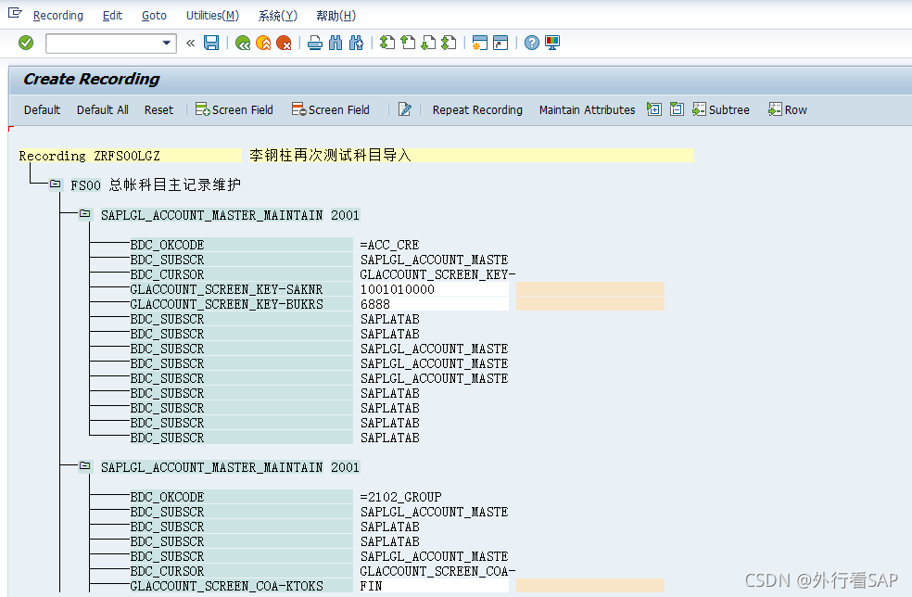This screenshot has width=912, height=597.
Task: Click the green Back arrow icon
Action: pos(243,43)
